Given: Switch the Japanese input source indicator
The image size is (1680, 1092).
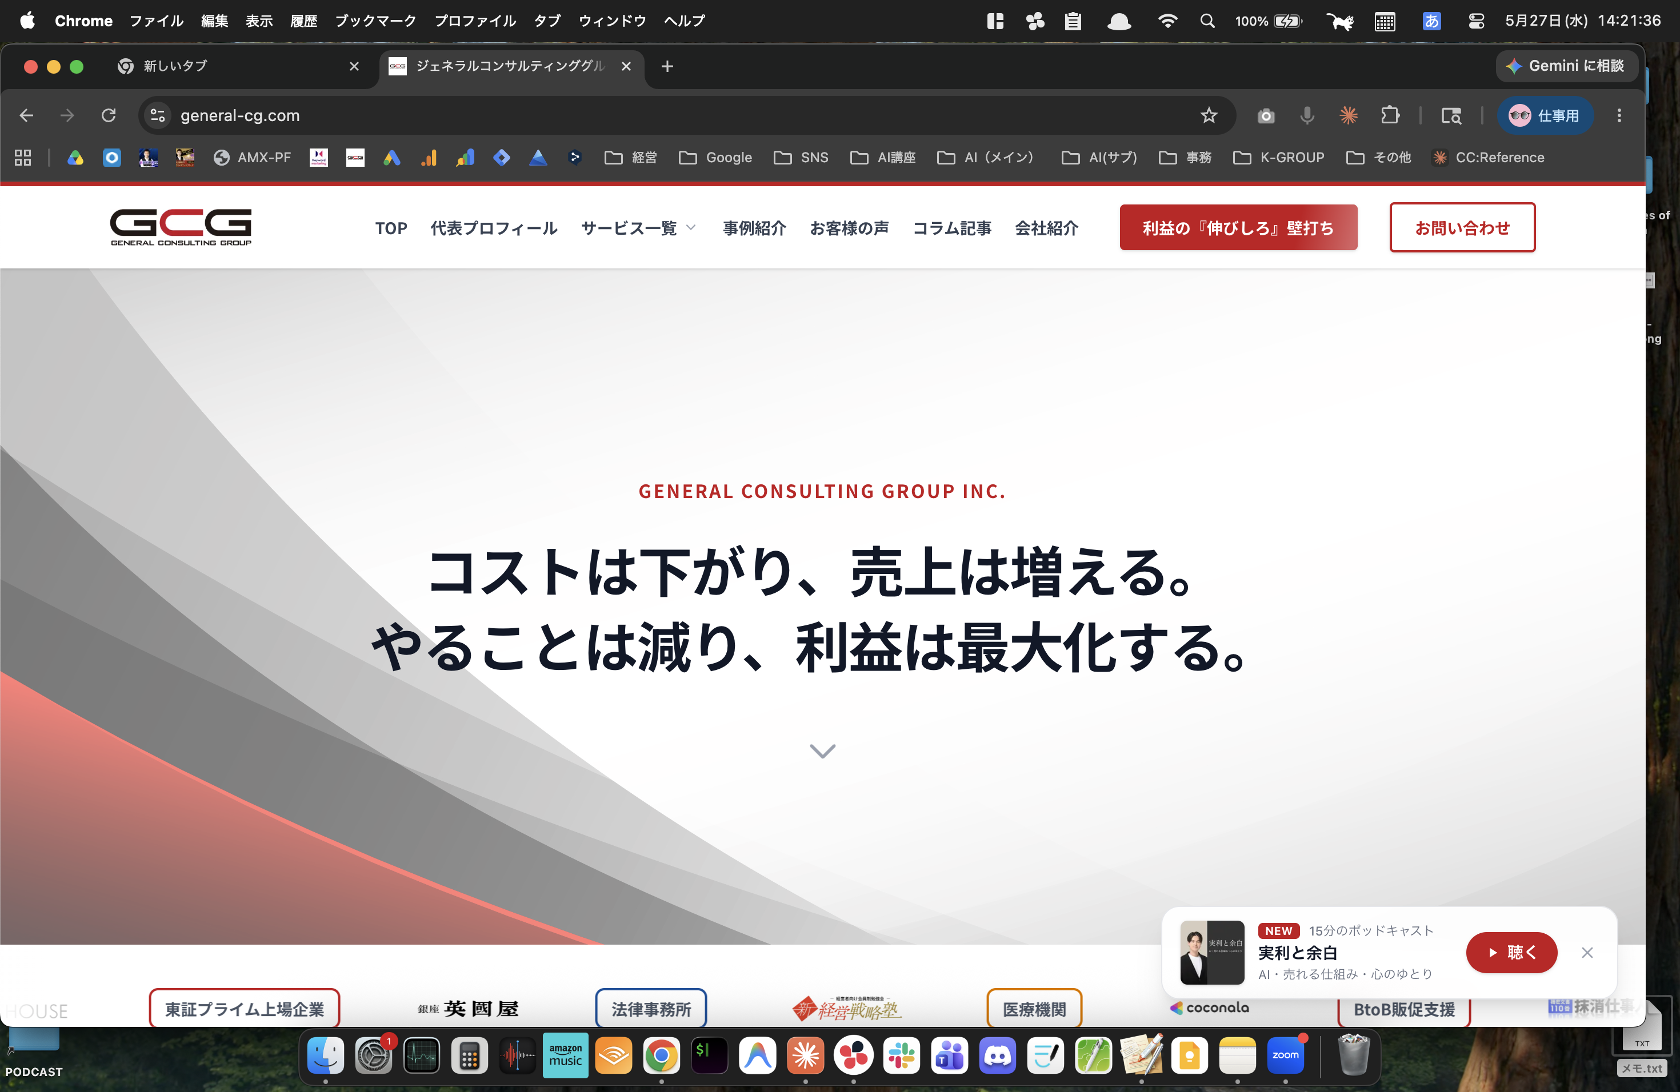Looking at the screenshot, I should pos(1431,21).
